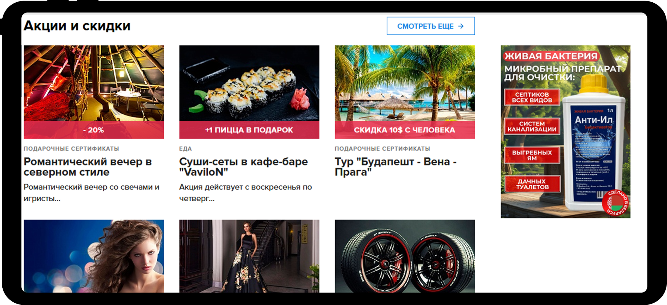Open Суши-сеты в кафе-баре VaviloN title
Screen dimensions: 667x305
(243, 167)
